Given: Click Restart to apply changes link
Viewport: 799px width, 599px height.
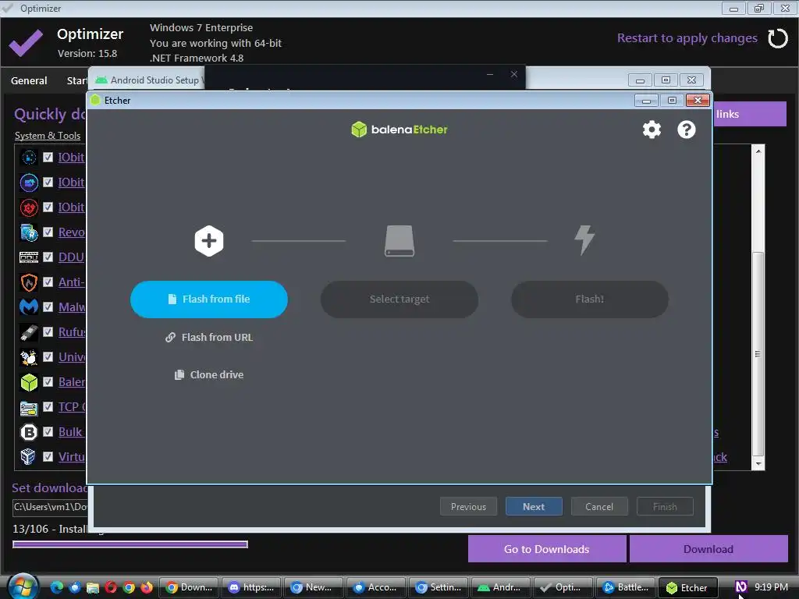Looking at the screenshot, I should tap(687, 38).
